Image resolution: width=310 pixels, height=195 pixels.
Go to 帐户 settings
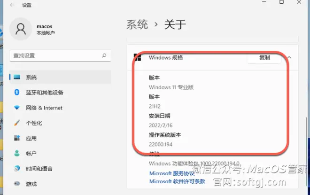[x=60, y=154]
